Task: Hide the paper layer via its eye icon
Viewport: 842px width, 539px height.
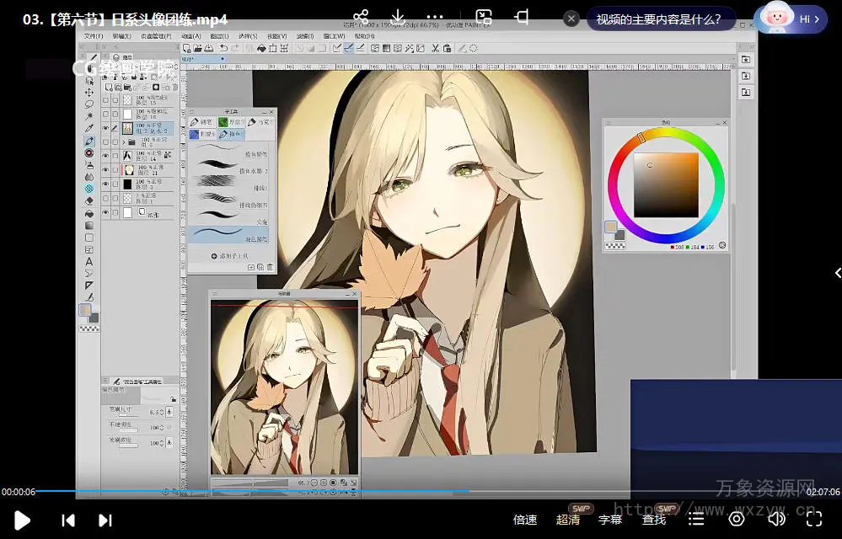Action: coord(105,213)
